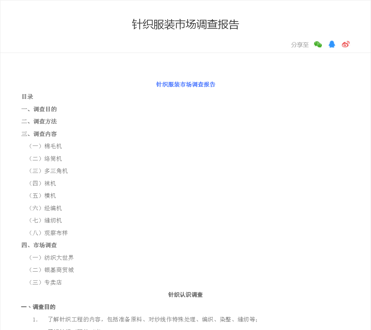Image resolution: width=371 pixels, height=330 pixels.
Task: Share the article to Sina Weibo
Action: [x=346, y=45]
